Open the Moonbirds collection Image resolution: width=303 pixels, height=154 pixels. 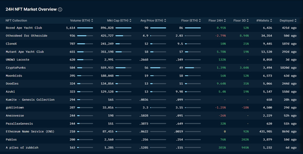[14, 75]
